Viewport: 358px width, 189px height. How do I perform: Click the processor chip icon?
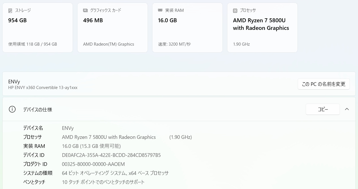235,11
